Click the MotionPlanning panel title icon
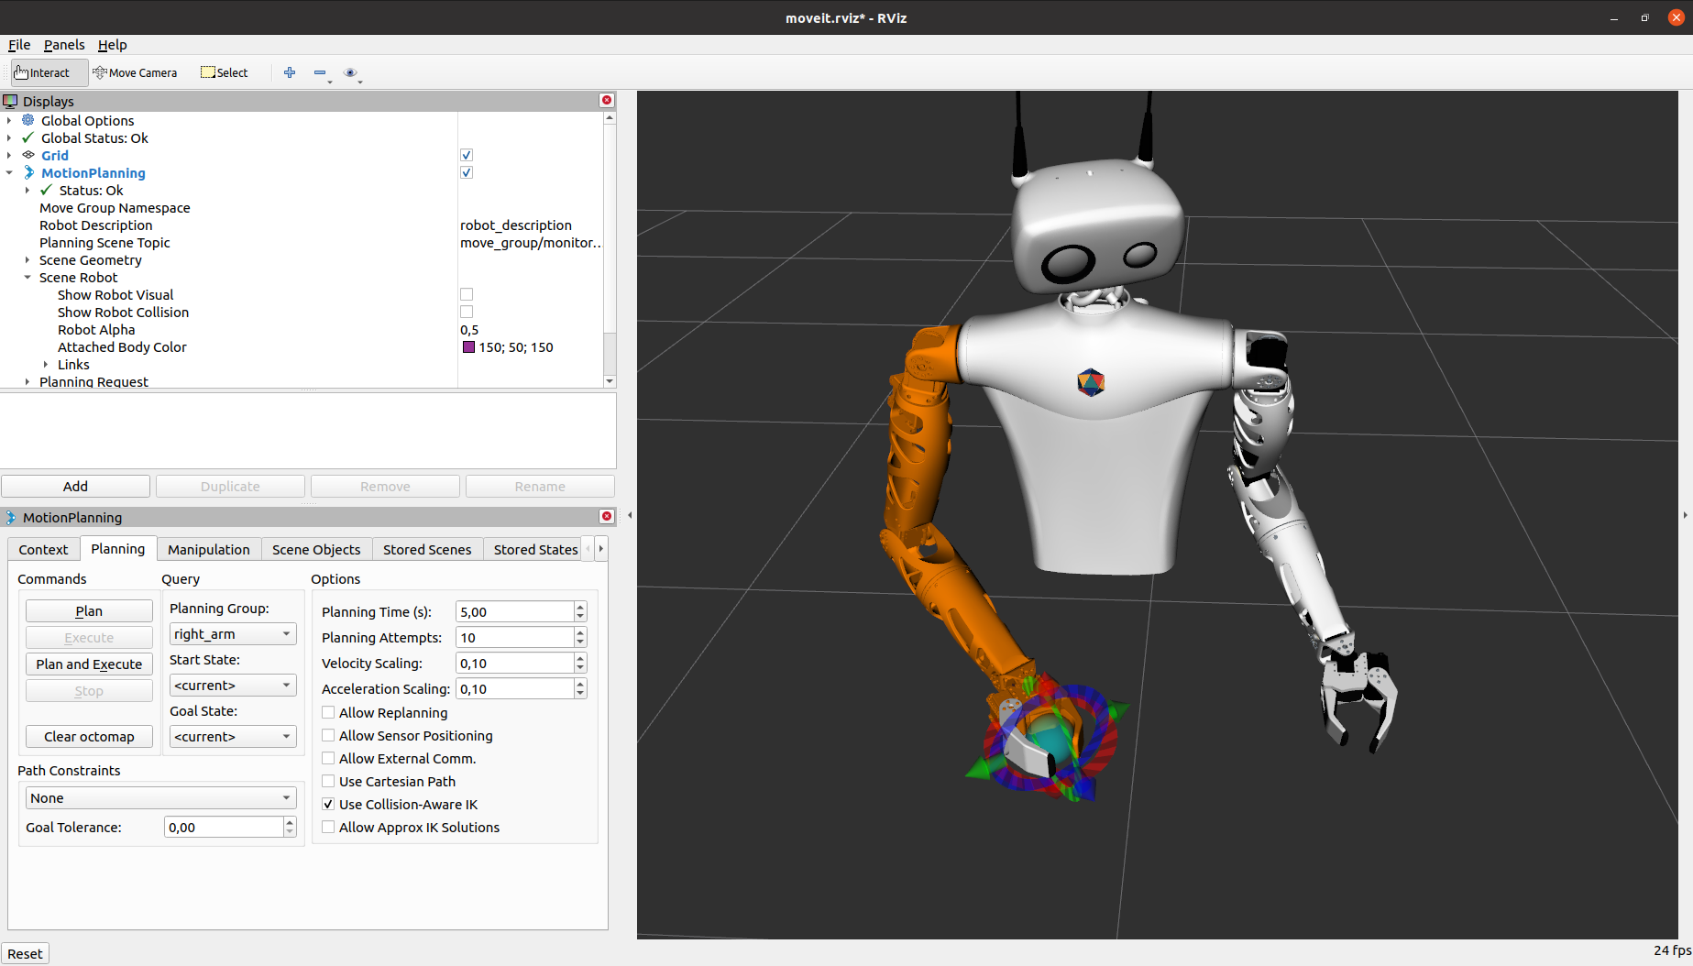This screenshot has width=1693, height=966. point(11,517)
